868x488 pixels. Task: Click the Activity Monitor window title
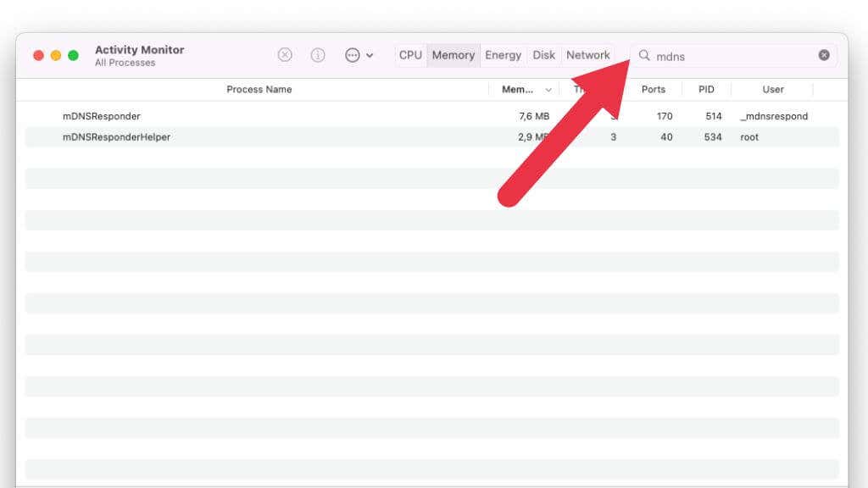pos(140,49)
